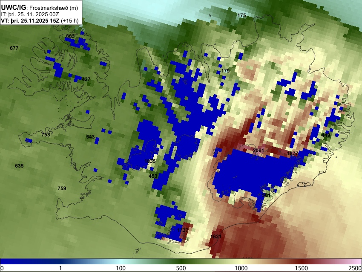362x272 pixels.
Task: Click the map value label 501
Action: (266, 195)
